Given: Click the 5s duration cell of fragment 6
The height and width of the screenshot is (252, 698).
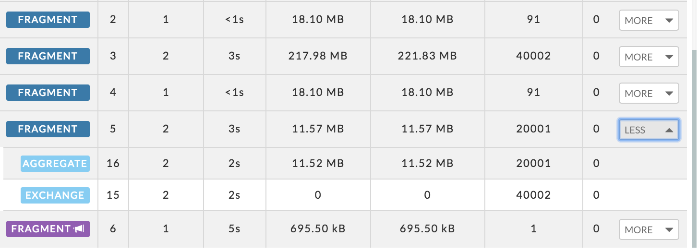Looking at the screenshot, I should 234,229.
